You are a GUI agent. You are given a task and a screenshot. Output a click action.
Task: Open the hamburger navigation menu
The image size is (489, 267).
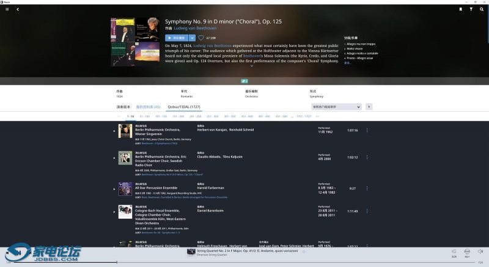pos(7,9)
